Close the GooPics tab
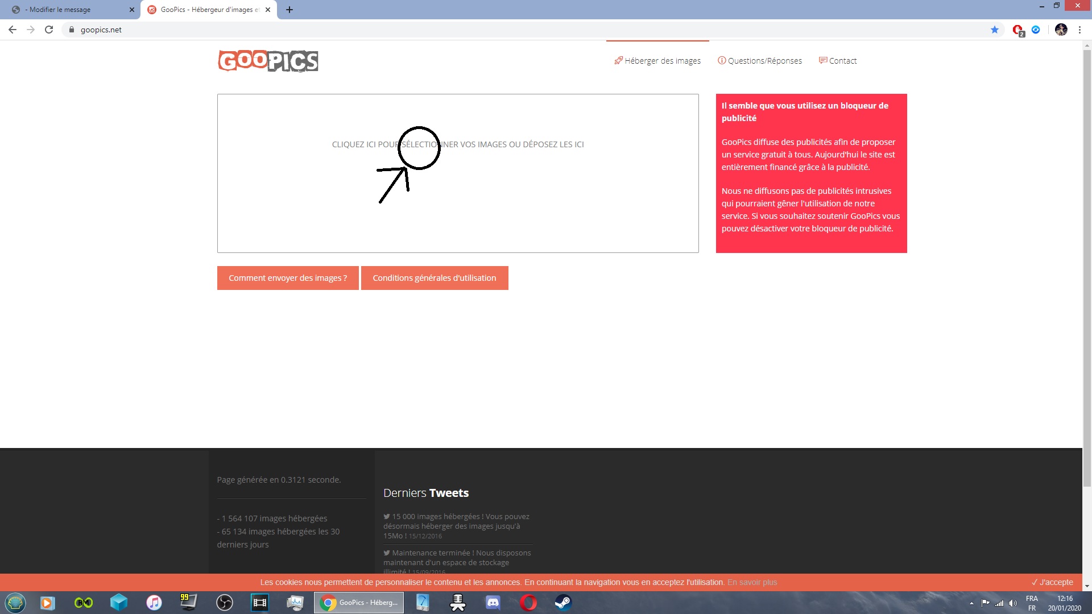Screen dimensions: 1092x614 click(x=268, y=10)
